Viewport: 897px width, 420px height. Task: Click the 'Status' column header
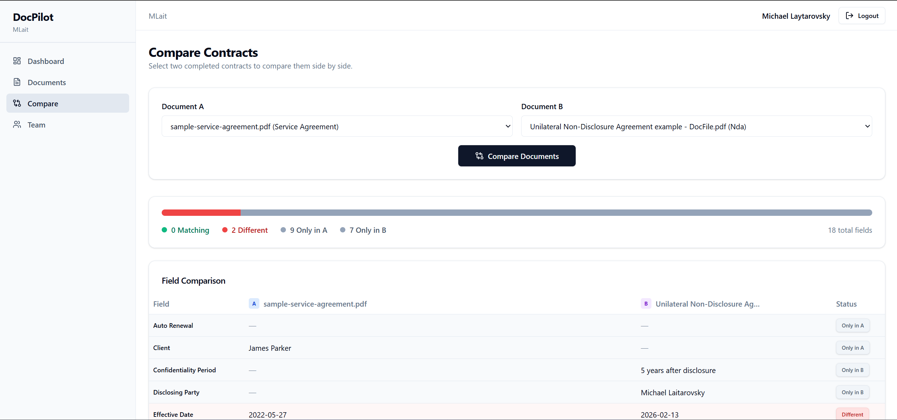(846, 304)
